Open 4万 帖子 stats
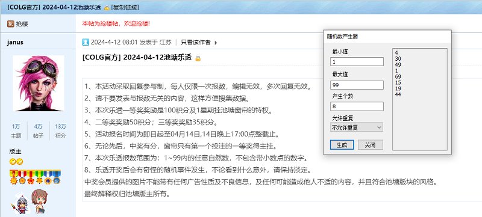 [38, 131]
